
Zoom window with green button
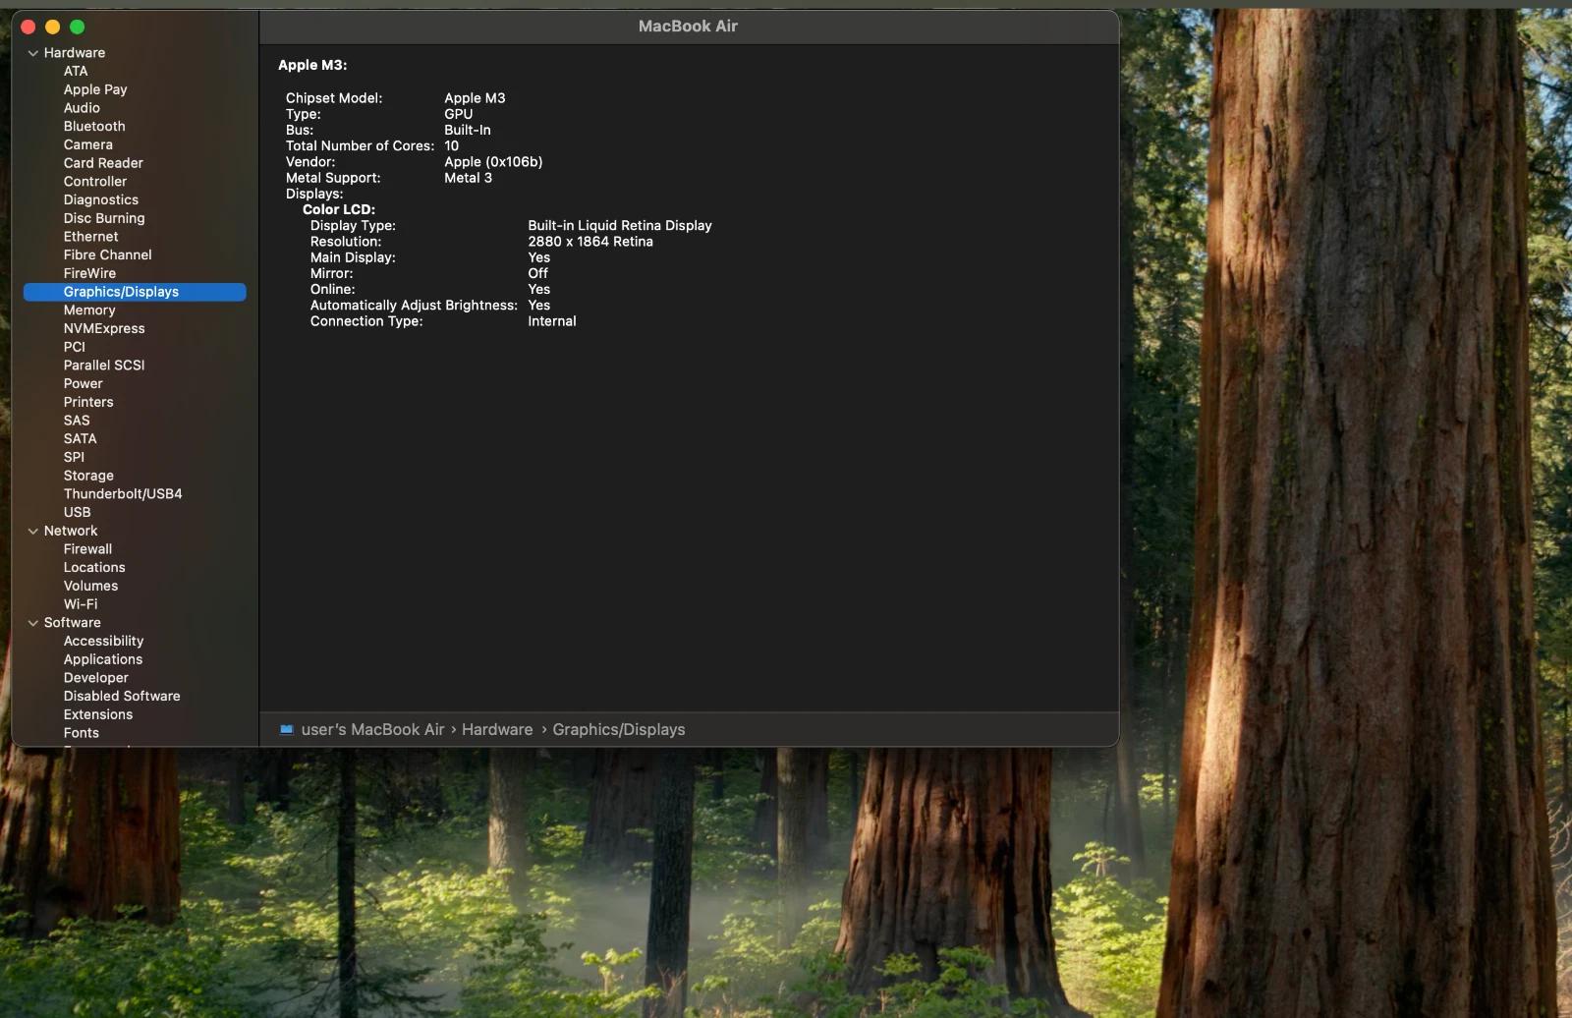tap(78, 28)
